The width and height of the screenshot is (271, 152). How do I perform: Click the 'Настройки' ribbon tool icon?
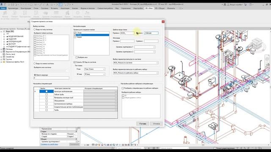tap(77, 13)
